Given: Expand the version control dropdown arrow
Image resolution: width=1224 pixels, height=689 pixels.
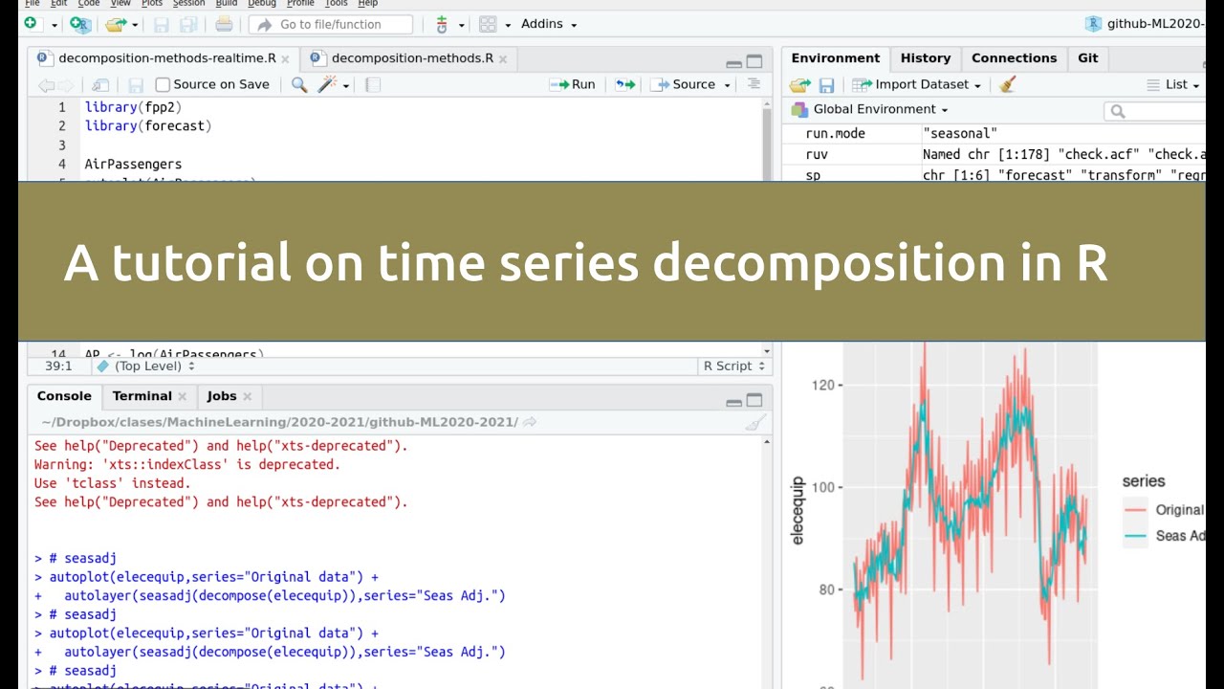Looking at the screenshot, I should [462, 25].
